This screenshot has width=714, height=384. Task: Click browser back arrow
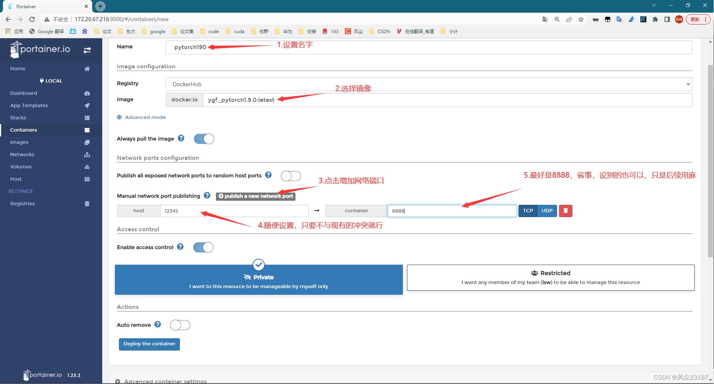8,19
